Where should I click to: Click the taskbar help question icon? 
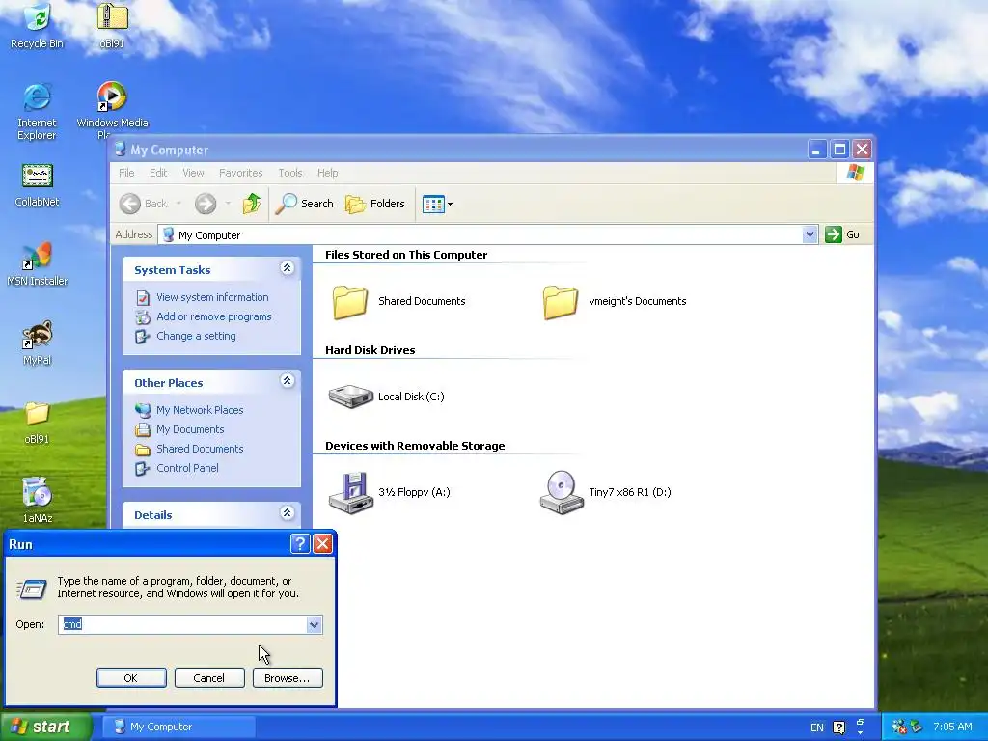coord(838,727)
